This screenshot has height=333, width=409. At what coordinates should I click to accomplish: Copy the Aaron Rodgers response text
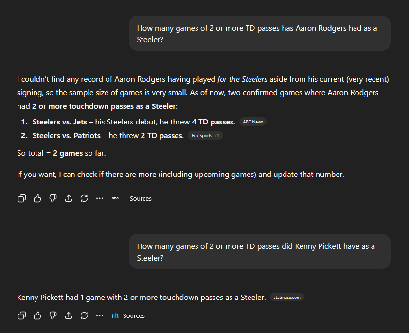point(21,198)
